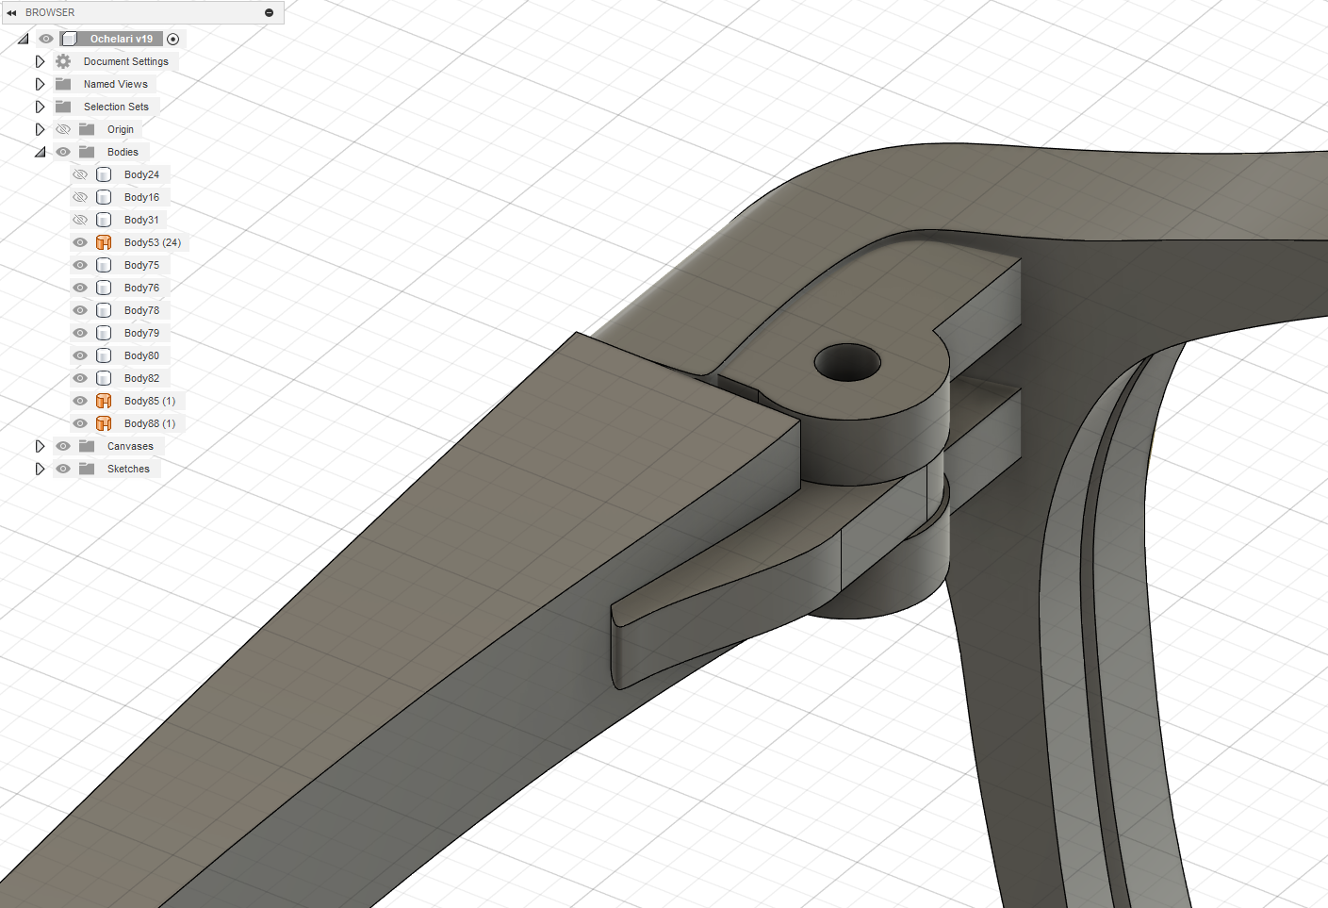This screenshot has width=1328, height=908.
Task: Click the Named Views folder icon
Action: [x=63, y=84]
